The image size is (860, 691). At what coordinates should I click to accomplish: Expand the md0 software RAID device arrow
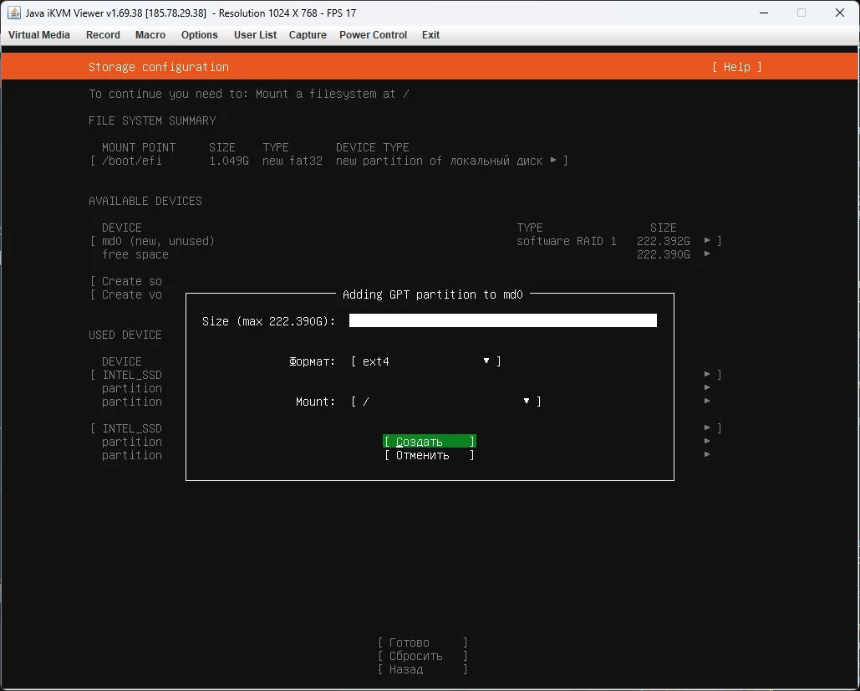[x=708, y=241]
